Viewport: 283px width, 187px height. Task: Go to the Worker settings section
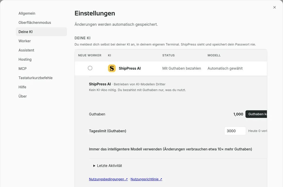(x=41, y=41)
